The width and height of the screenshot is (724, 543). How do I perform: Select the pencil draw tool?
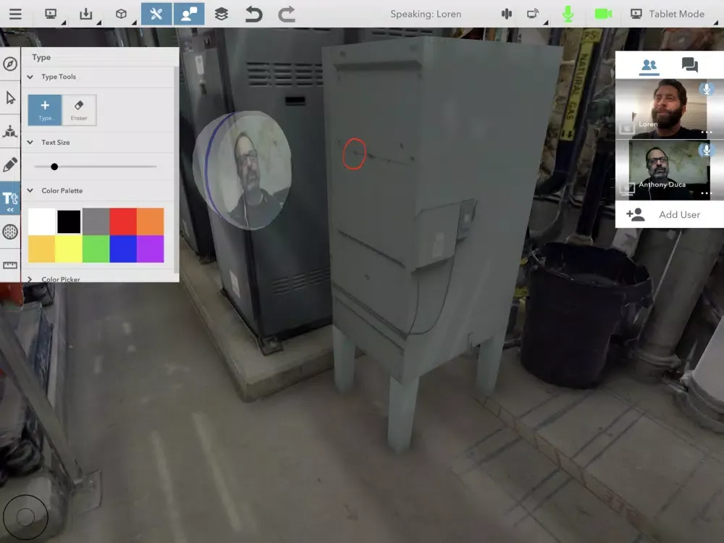click(10, 164)
